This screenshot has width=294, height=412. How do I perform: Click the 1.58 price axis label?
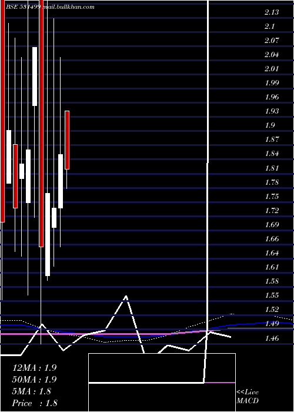(272, 281)
